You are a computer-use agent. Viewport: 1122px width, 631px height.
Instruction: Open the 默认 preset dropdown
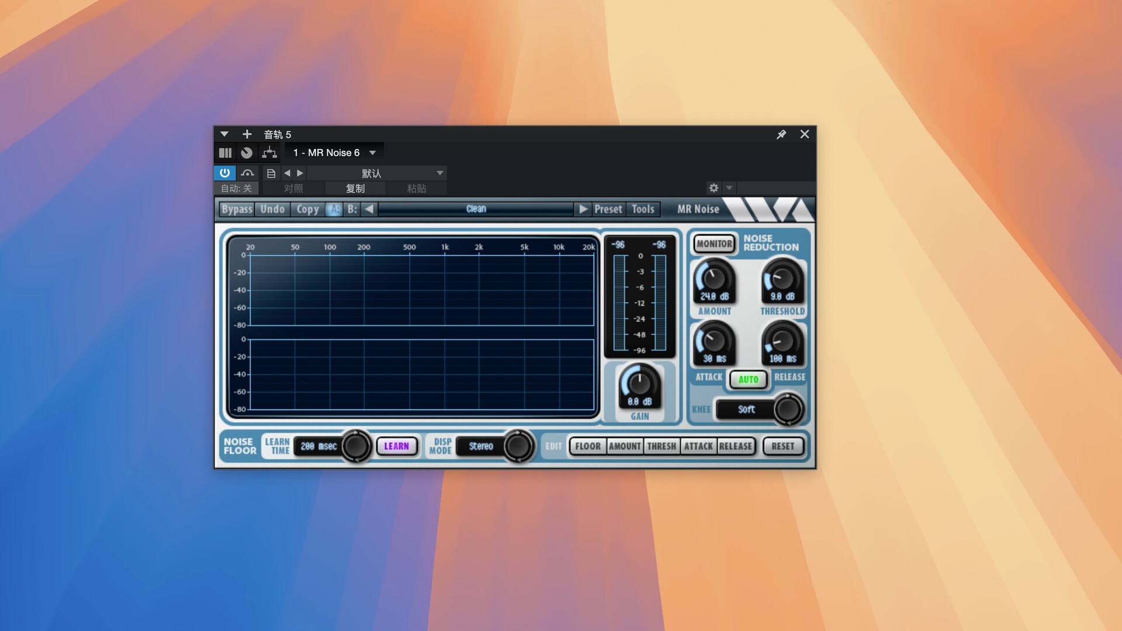click(x=377, y=173)
